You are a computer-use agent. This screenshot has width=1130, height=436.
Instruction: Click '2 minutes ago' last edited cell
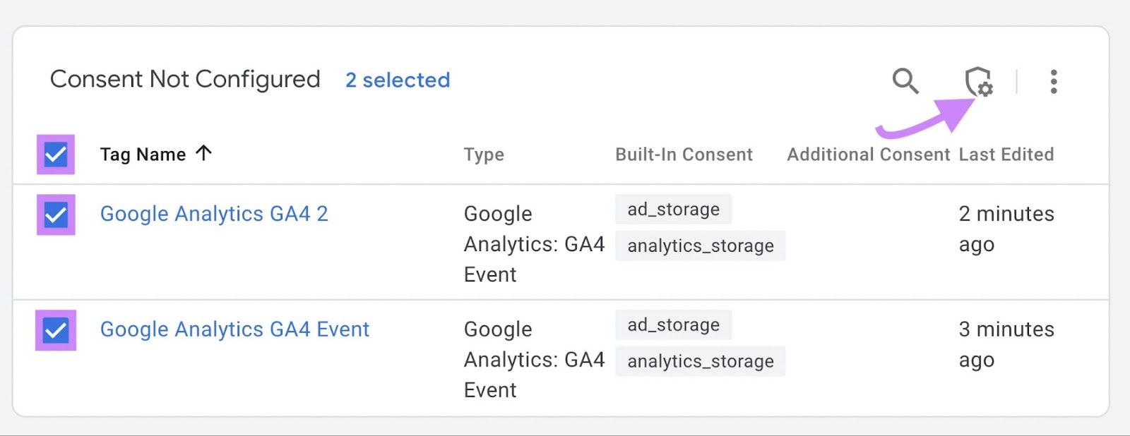pos(1006,229)
